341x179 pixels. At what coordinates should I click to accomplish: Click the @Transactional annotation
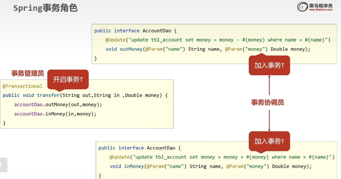[22, 86]
